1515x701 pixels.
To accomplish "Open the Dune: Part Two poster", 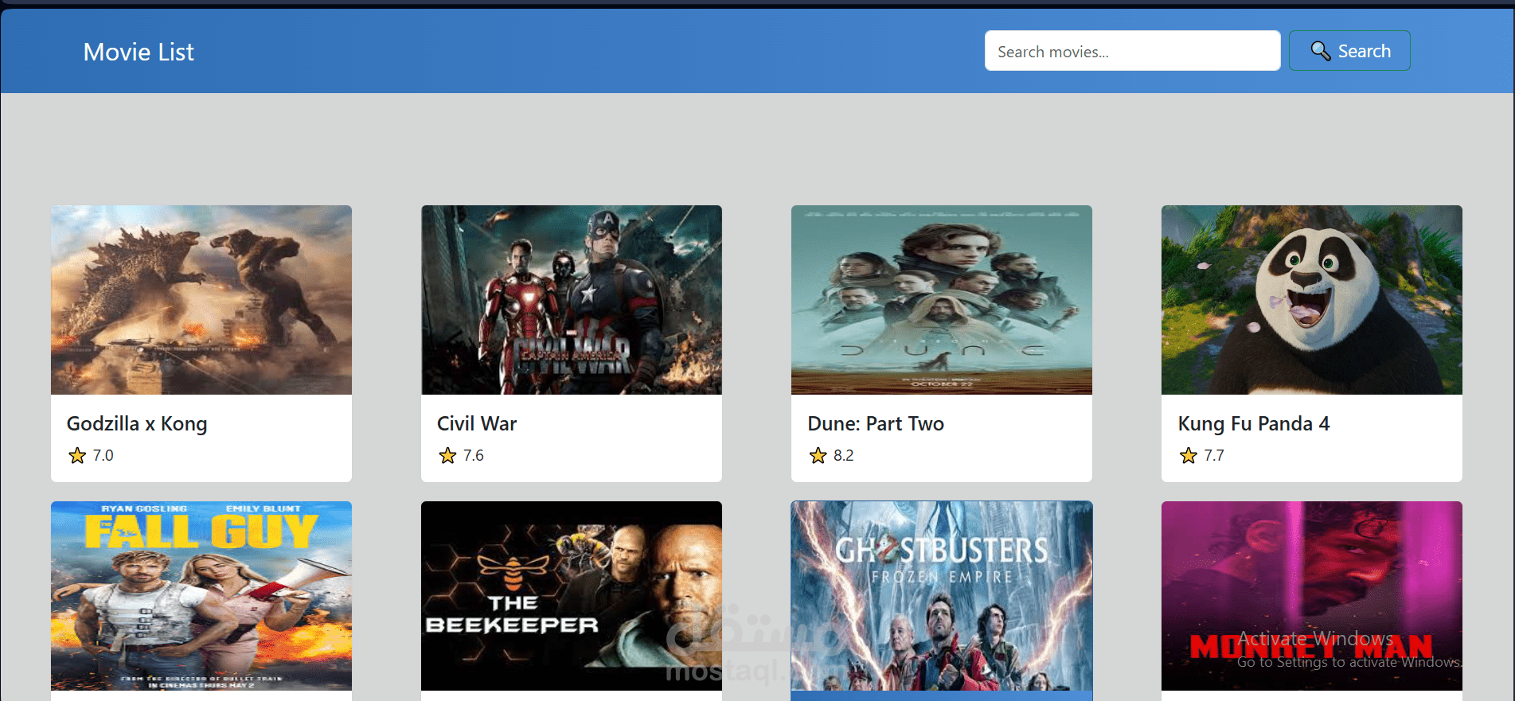I will pyautogui.click(x=942, y=300).
